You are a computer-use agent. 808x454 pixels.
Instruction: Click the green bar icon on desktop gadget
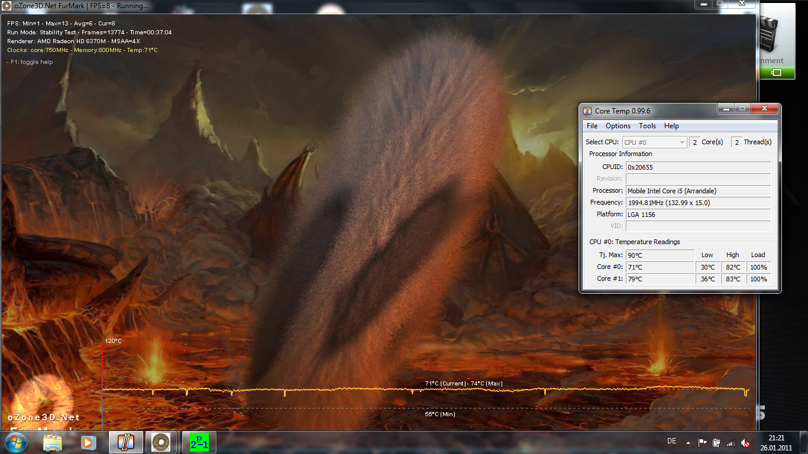click(x=776, y=72)
